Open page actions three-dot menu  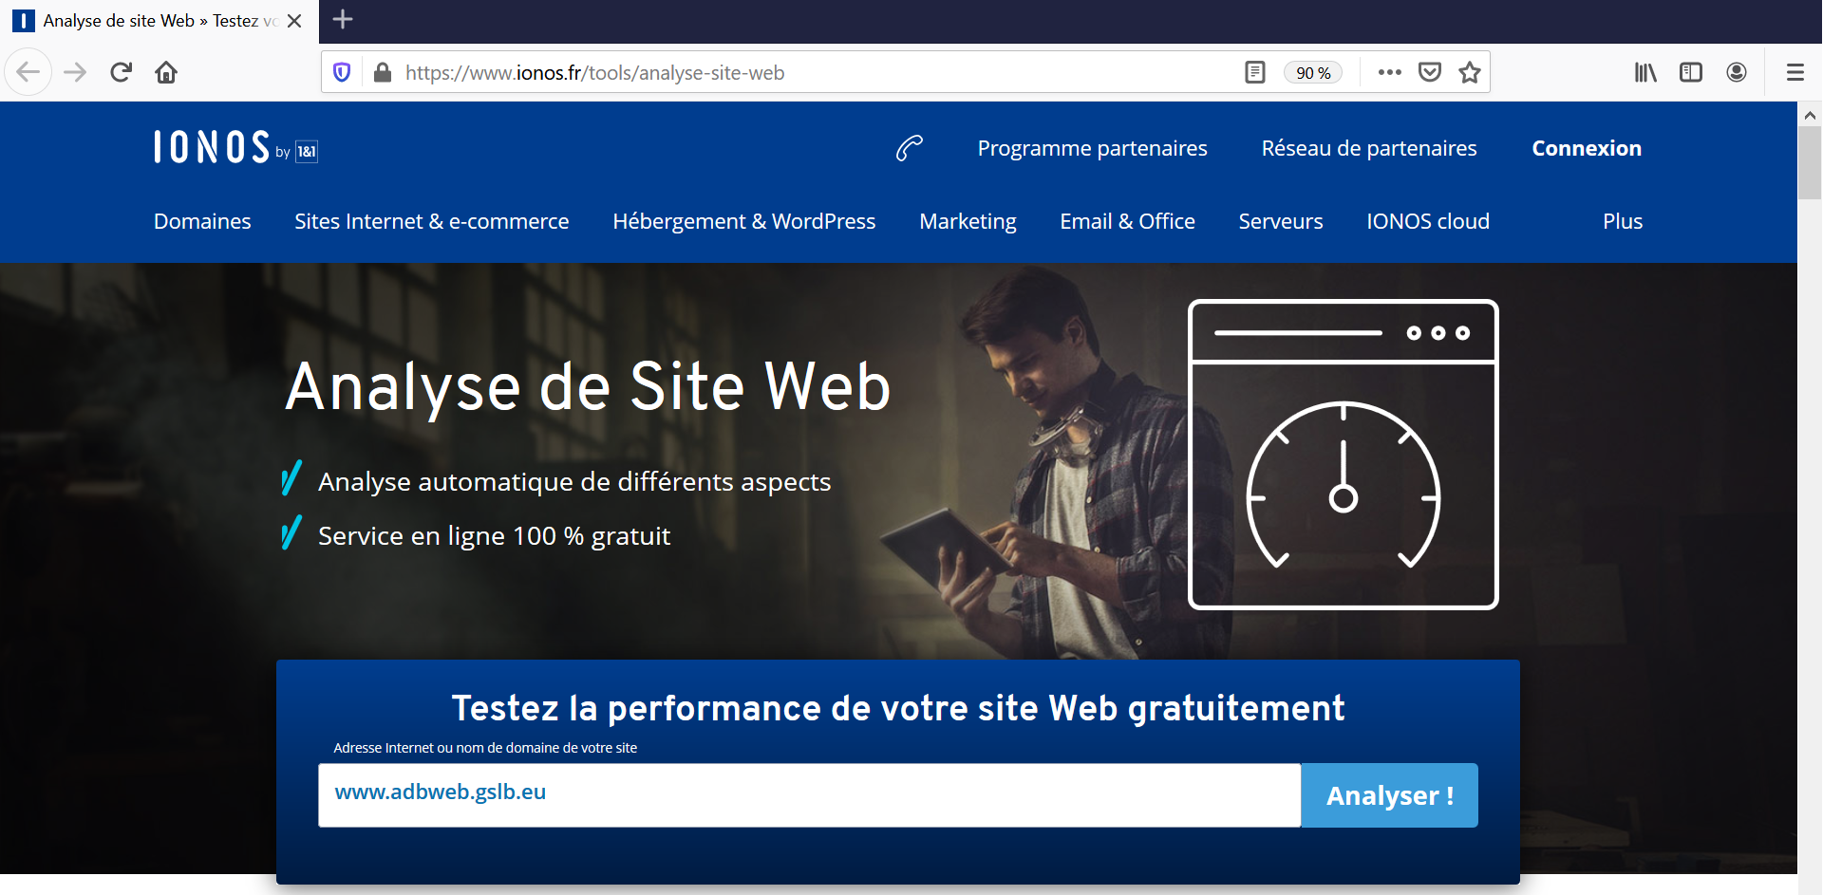[x=1389, y=72]
